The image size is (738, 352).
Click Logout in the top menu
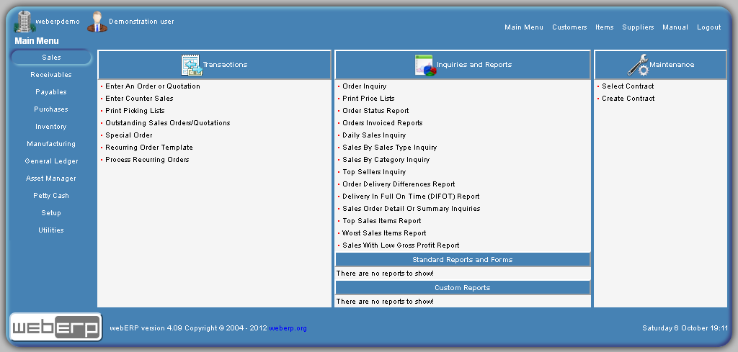click(x=708, y=27)
